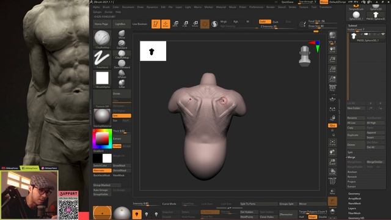Open the Transform menu
Viewport: 391px width, 220px height.
tap(326, 7)
